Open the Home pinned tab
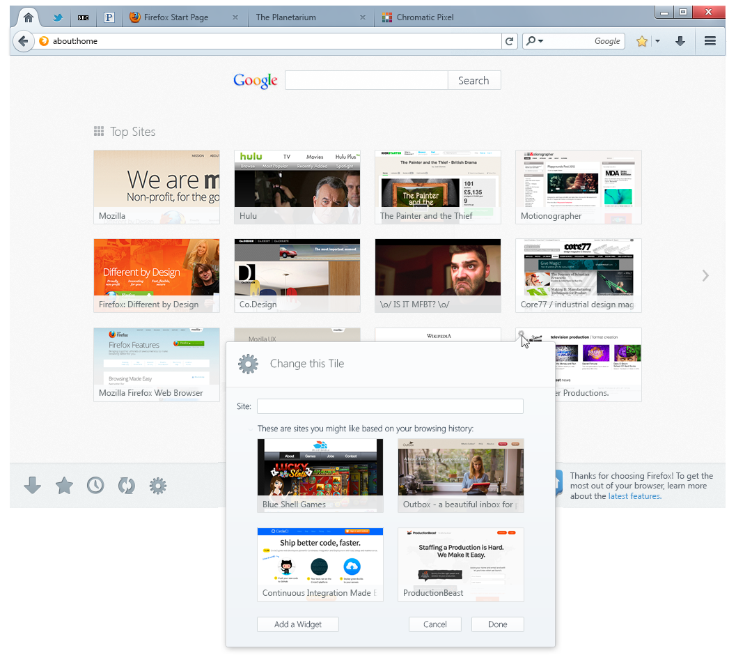This screenshot has width=736, height=662. (29, 18)
